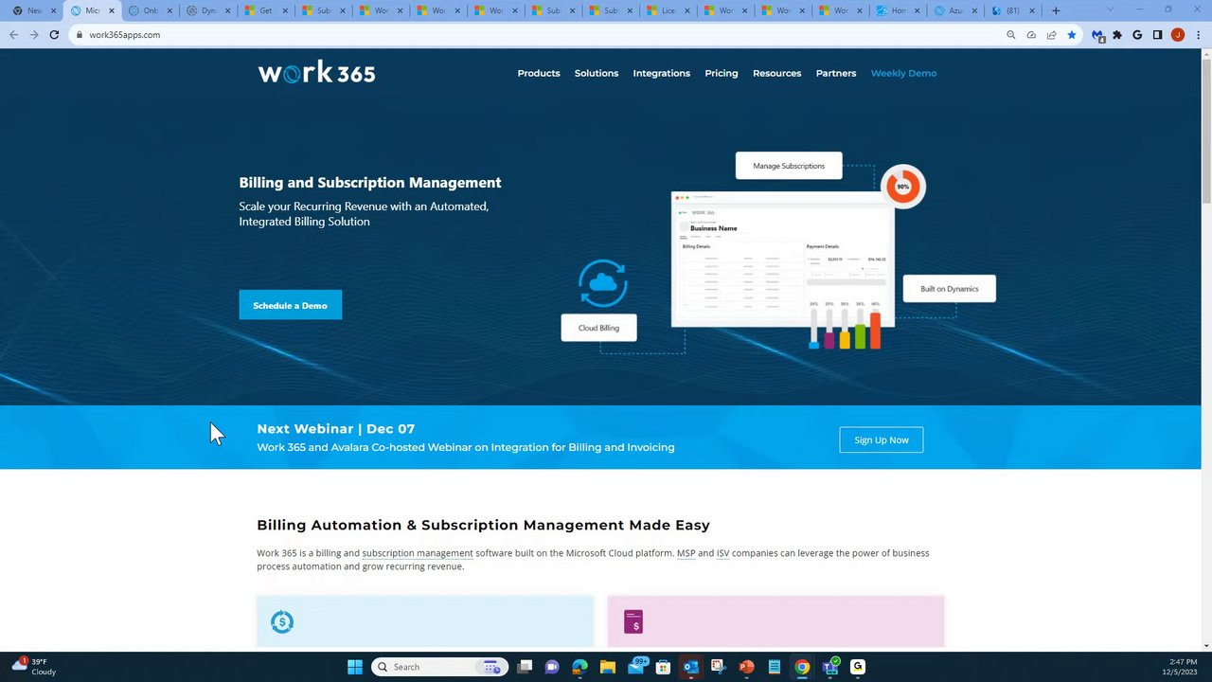
Task: Click the Sign Up Now button
Action: coord(881,440)
